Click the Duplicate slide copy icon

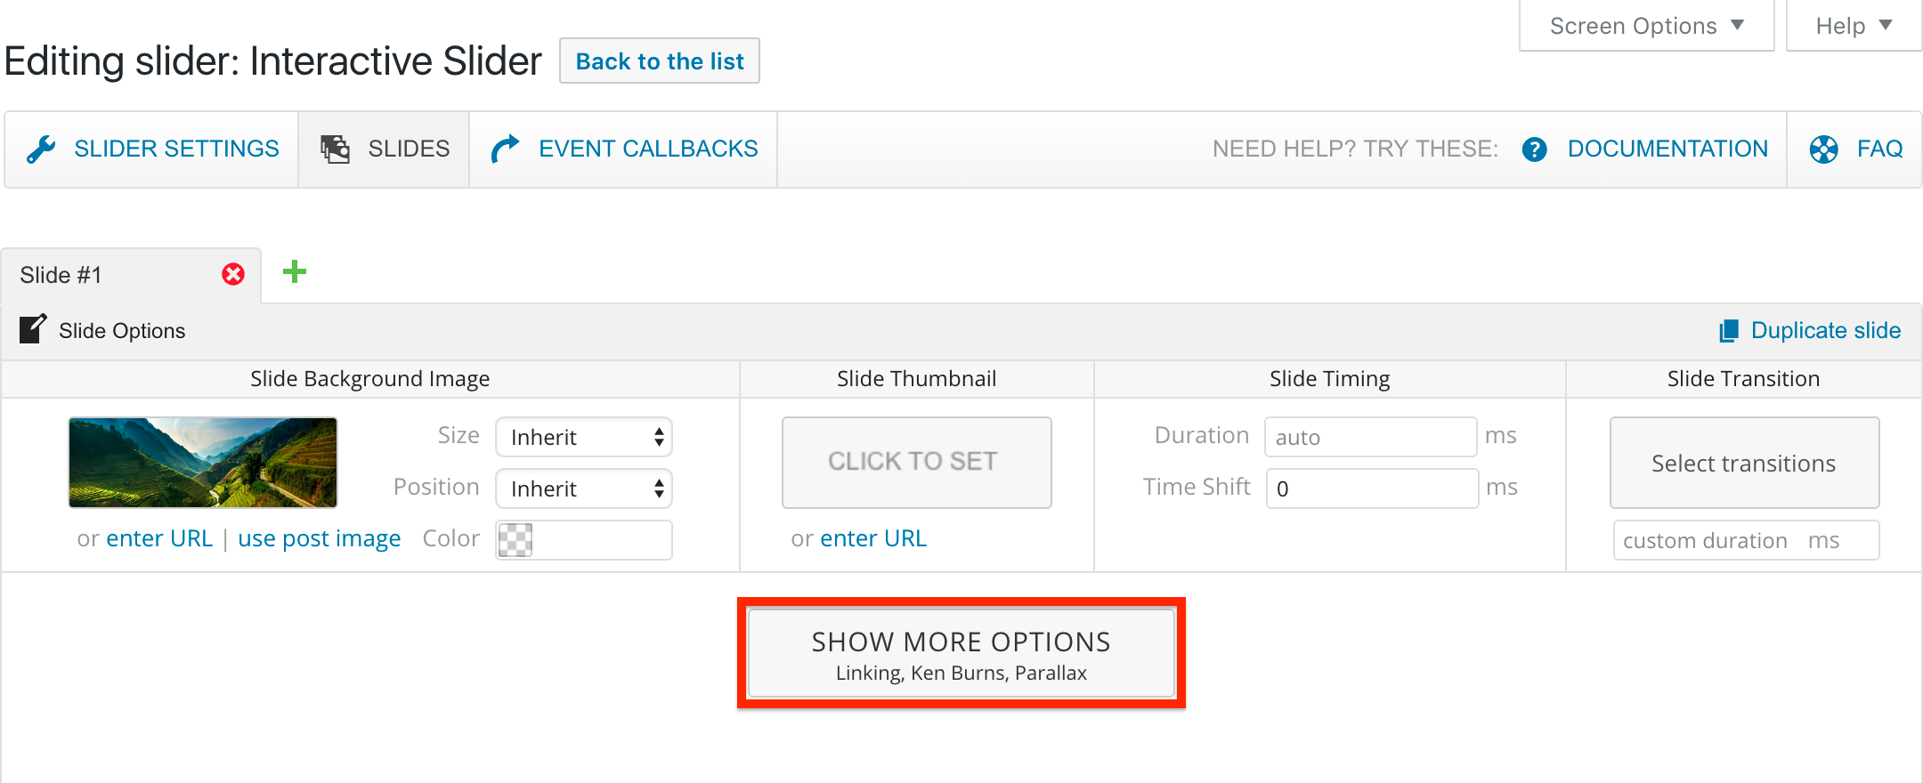coord(1728,331)
